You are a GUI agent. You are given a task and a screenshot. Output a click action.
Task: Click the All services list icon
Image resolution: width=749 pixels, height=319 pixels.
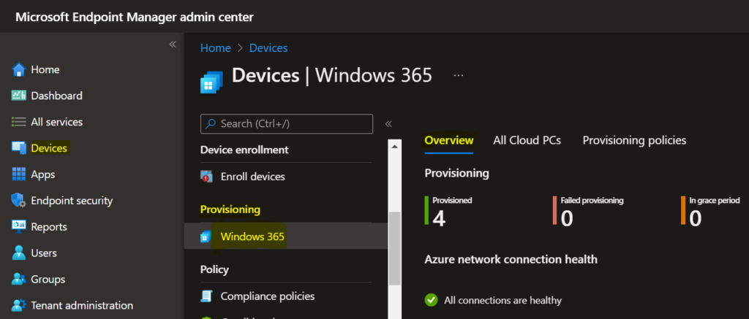click(18, 122)
